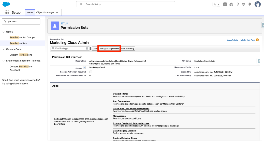Toggle the Session Activation Required checkbox
Image resolution: width=264 pixels, height=143 pixels.
[90, 72]
